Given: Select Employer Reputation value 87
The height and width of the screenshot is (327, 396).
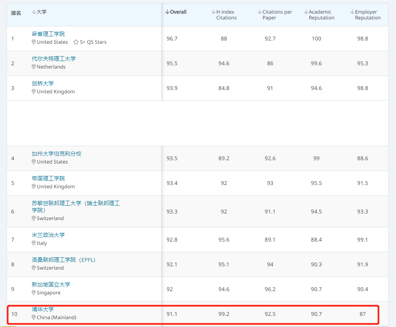Looking at the screenshot, I should click(x=363, y=314).
